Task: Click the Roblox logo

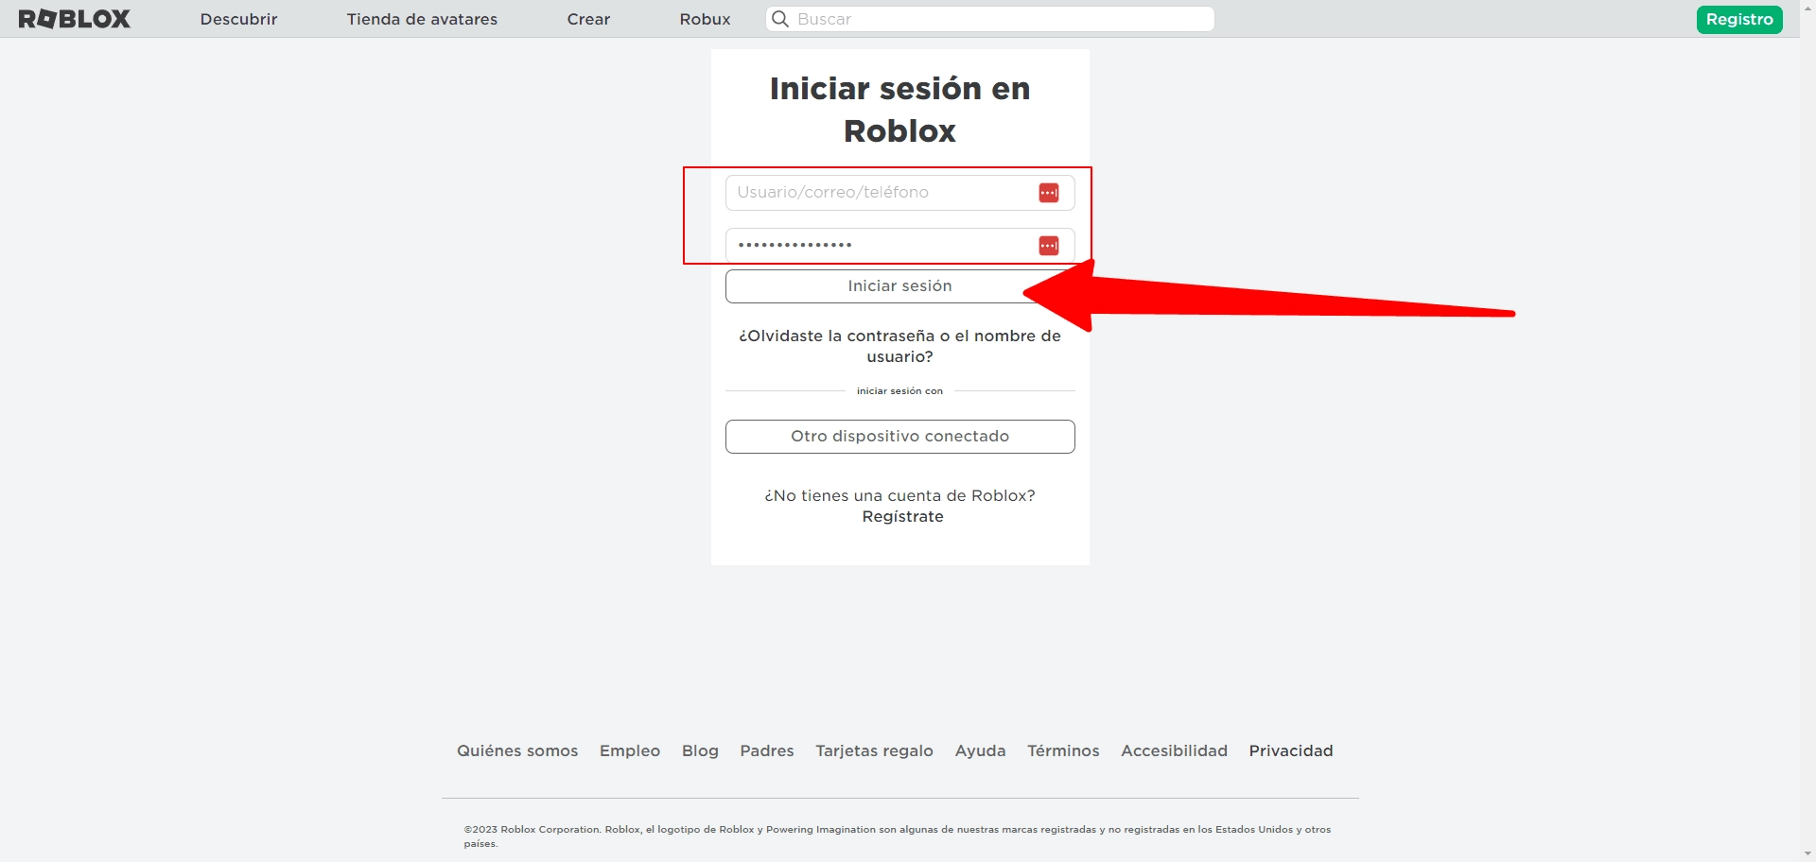Action: (x=75, y=18)
